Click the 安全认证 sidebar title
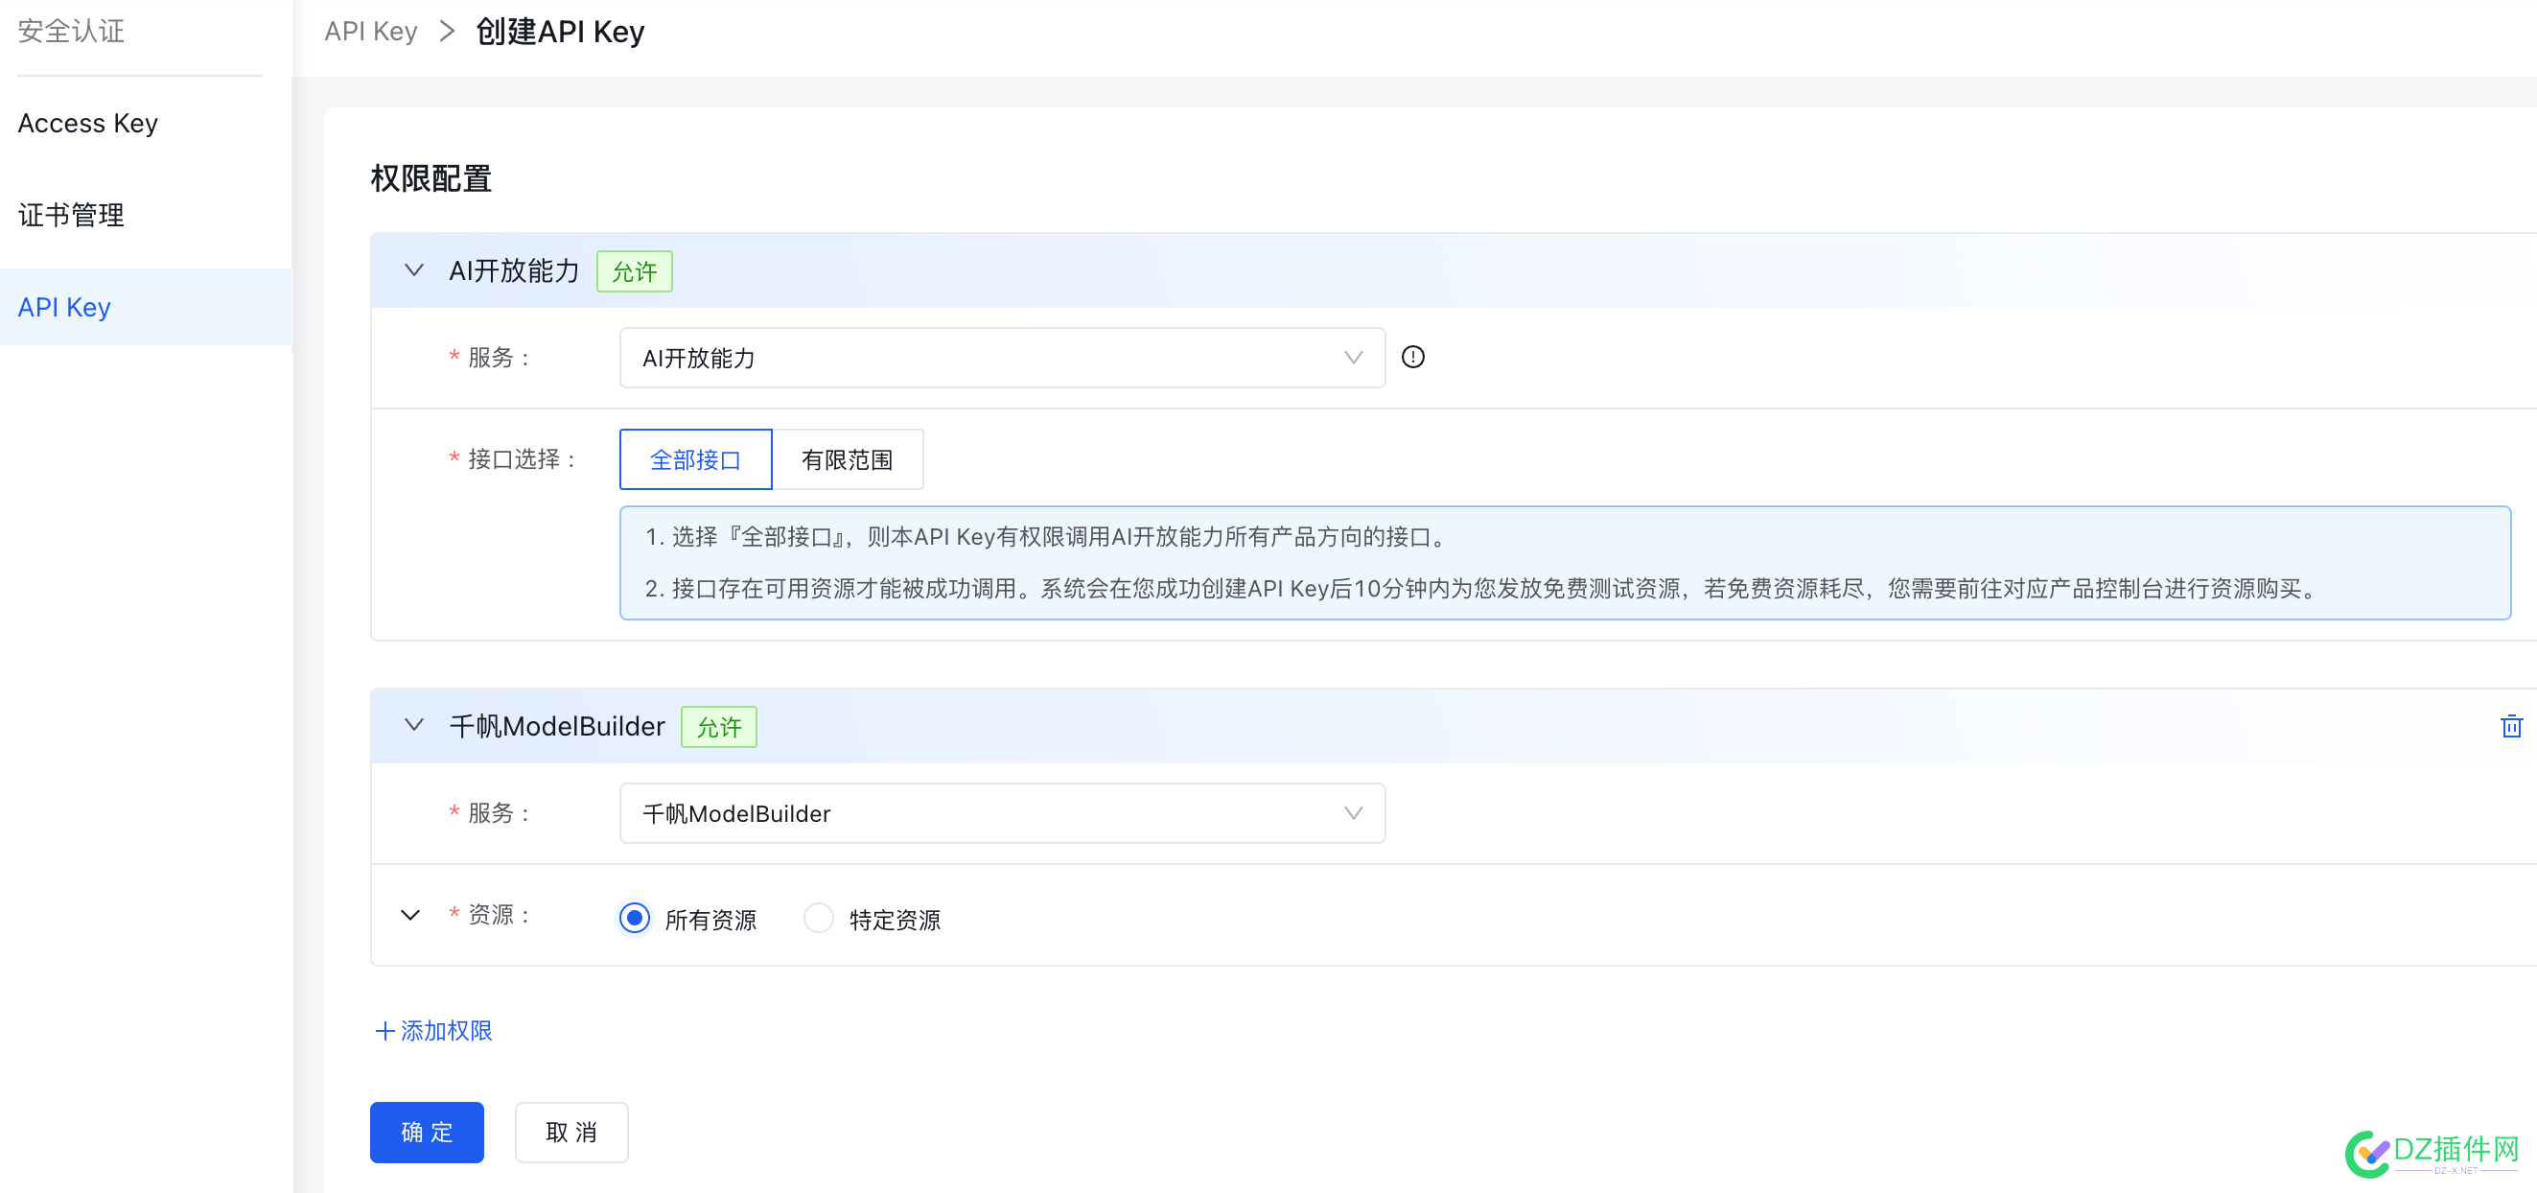 (71, 32)
